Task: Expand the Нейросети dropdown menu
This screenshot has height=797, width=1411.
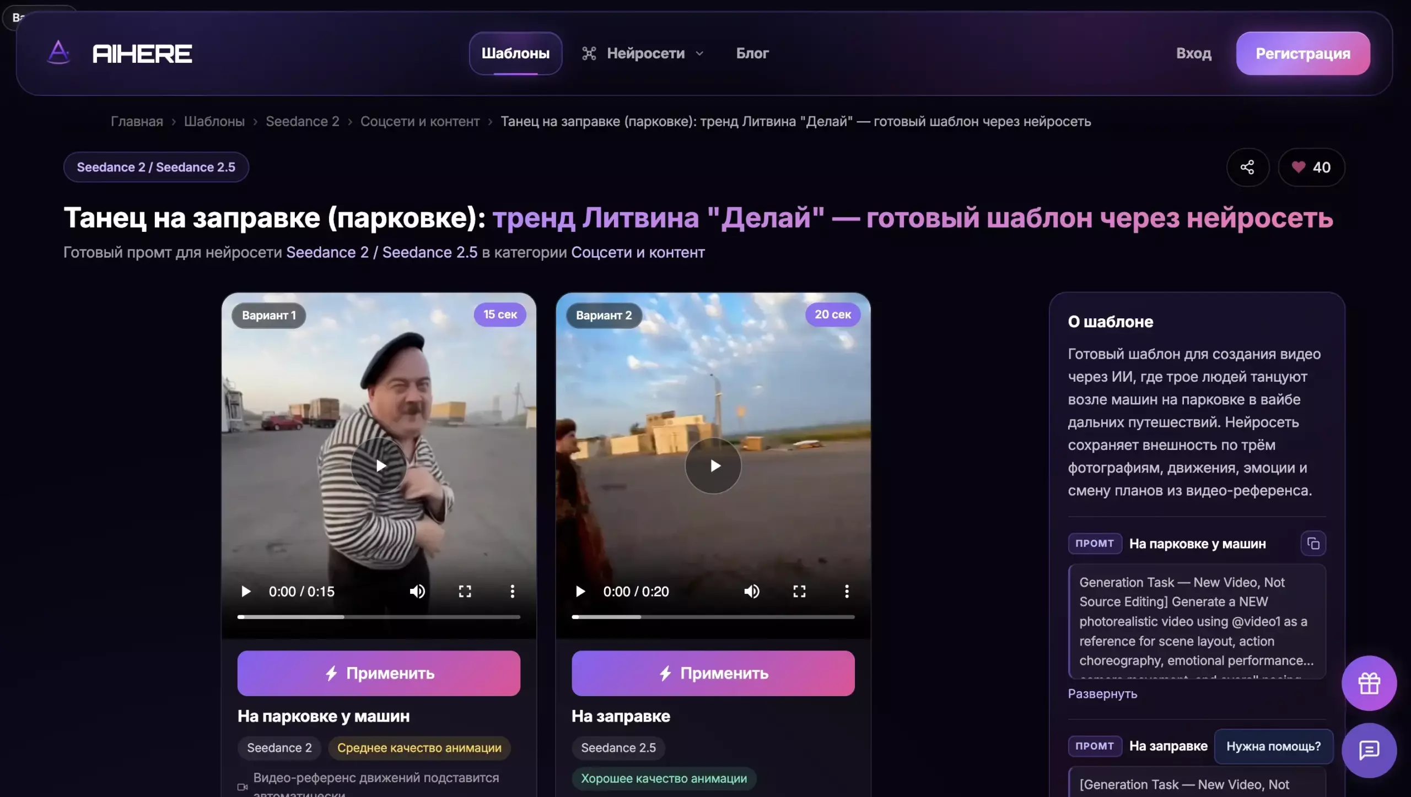Action: [x=643, y=53]
